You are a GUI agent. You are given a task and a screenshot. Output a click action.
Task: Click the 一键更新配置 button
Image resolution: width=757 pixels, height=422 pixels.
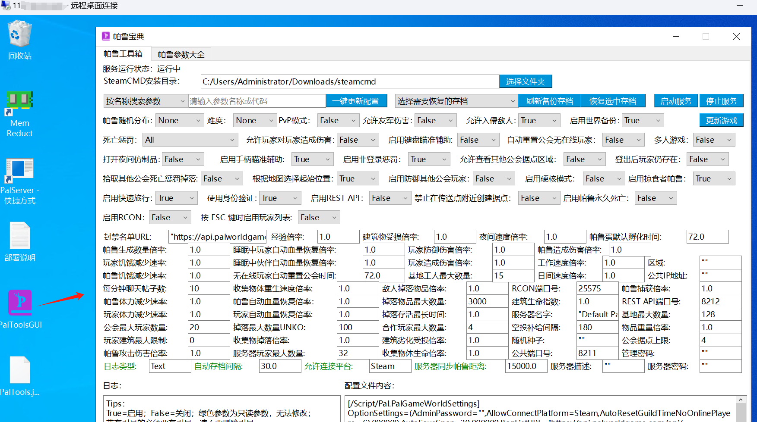[x=356, y=101]
